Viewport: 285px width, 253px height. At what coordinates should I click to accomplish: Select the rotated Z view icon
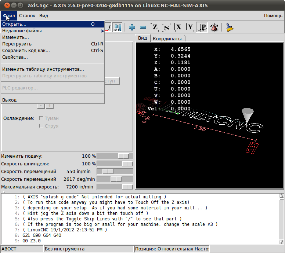[x=166, y=27]
